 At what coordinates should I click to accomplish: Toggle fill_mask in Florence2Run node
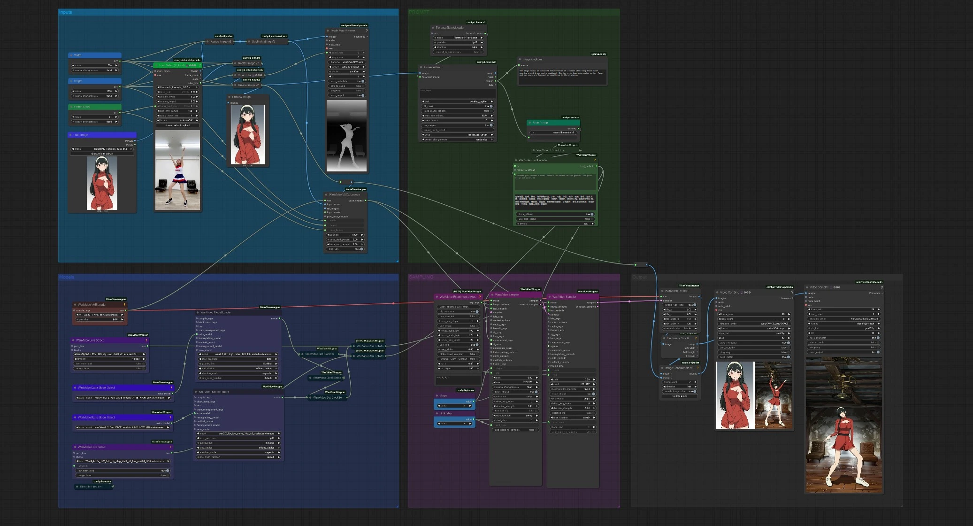tap(491, 106)
